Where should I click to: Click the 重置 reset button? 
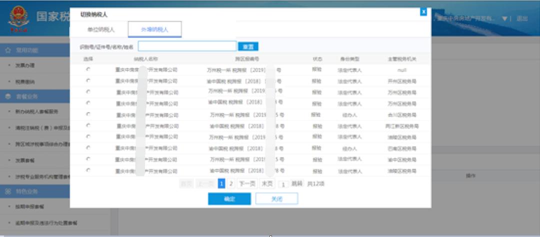247,46
